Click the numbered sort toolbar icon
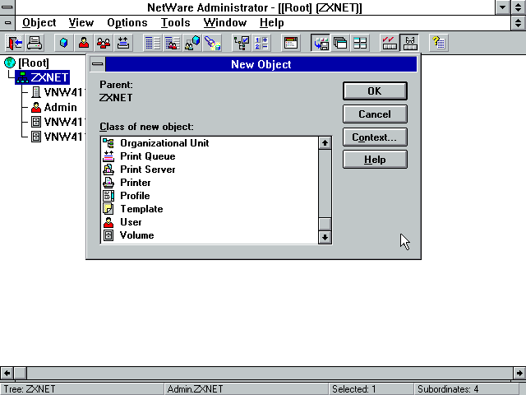This screenshot has height=395, width=526. tap(261, 43)
